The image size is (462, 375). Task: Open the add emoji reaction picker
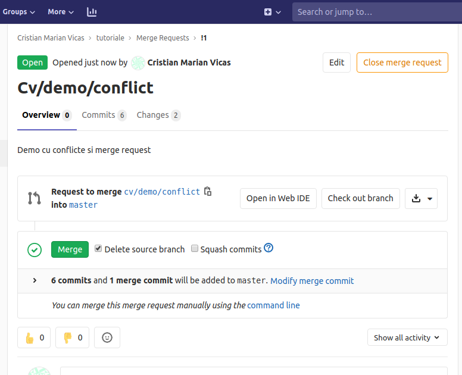(107, 337)
